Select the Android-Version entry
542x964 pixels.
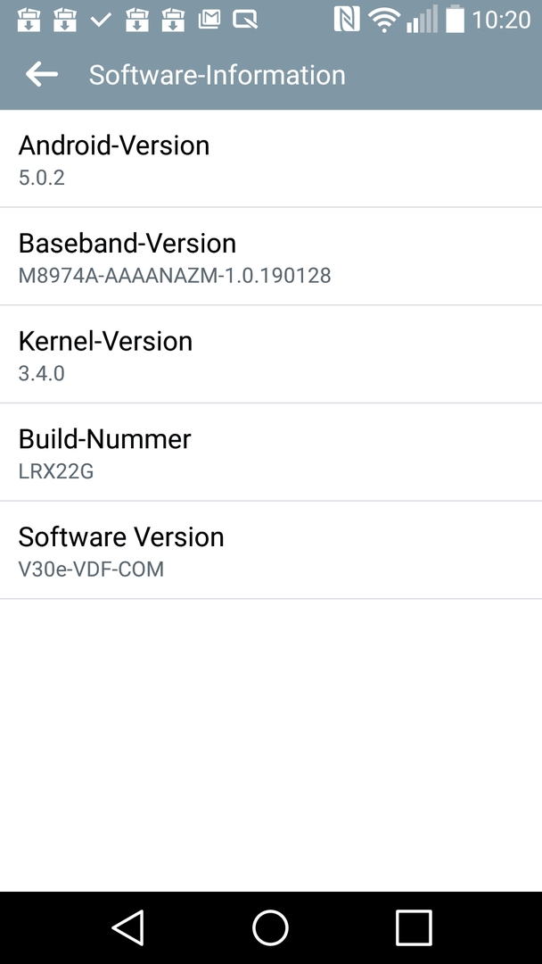pyautogui.click(x=271, y=159)
